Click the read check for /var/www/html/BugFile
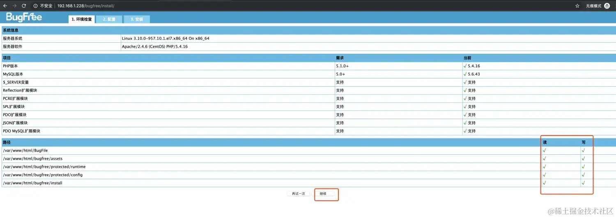616x218 pixels. 545,150
